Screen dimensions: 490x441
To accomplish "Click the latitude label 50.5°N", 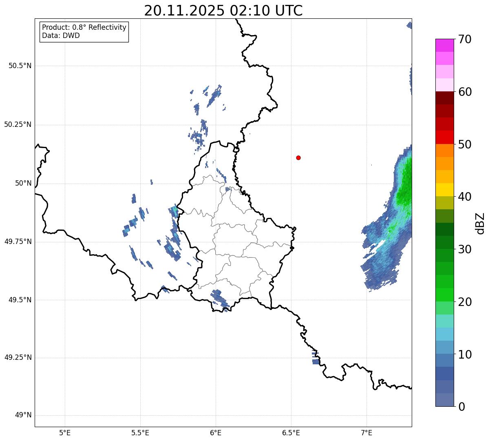I will tap(20, 66).
